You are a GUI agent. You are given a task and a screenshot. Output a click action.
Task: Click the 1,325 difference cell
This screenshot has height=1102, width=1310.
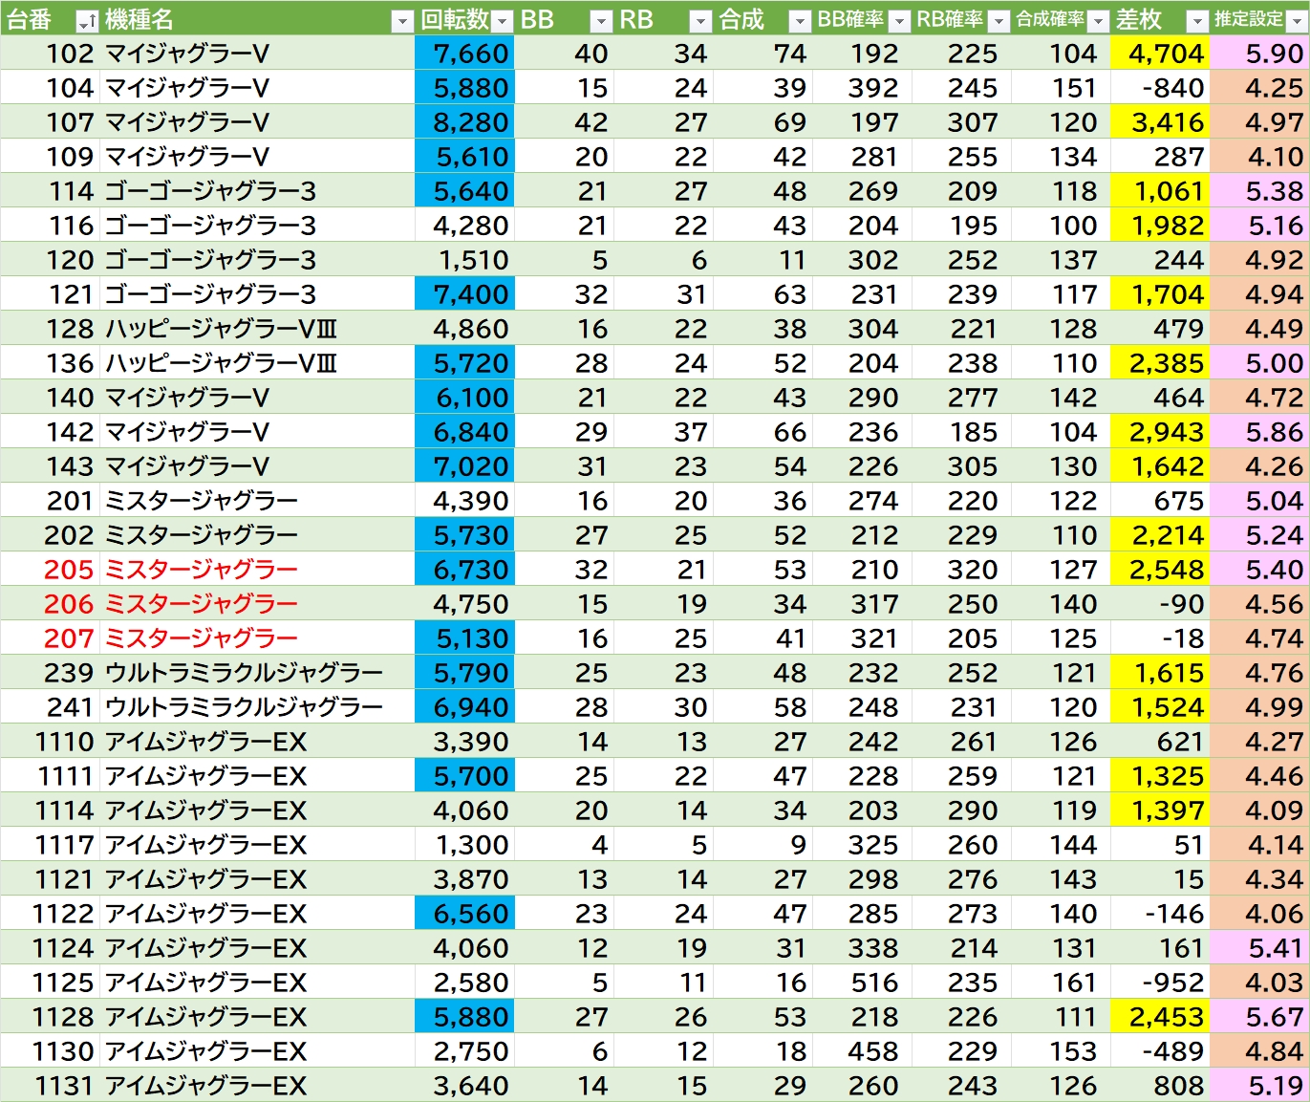pyautogui.click(x=1160, y=776)
